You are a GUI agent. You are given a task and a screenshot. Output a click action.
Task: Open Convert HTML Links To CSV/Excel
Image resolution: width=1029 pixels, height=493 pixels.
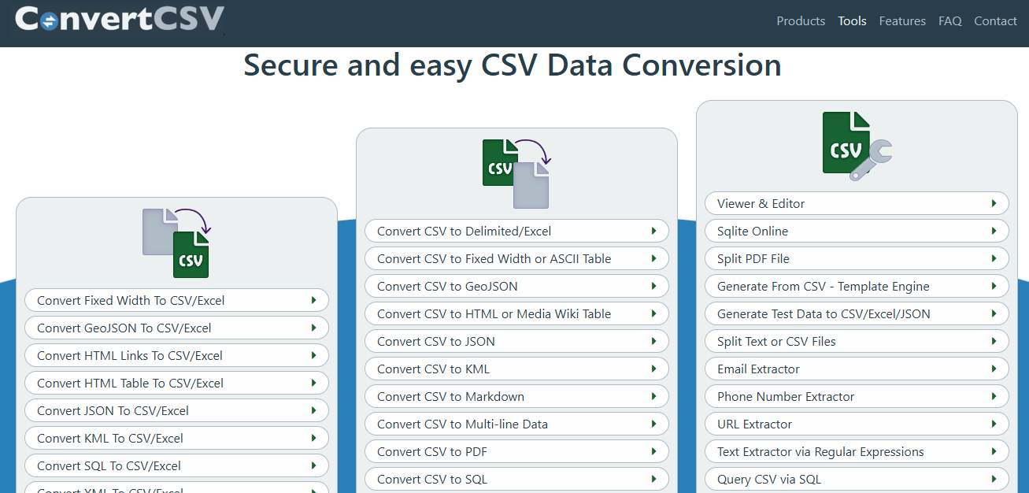(176, 355)
